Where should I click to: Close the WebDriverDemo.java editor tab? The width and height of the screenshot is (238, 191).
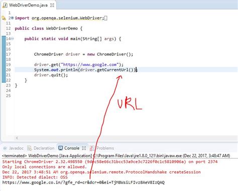52,5
